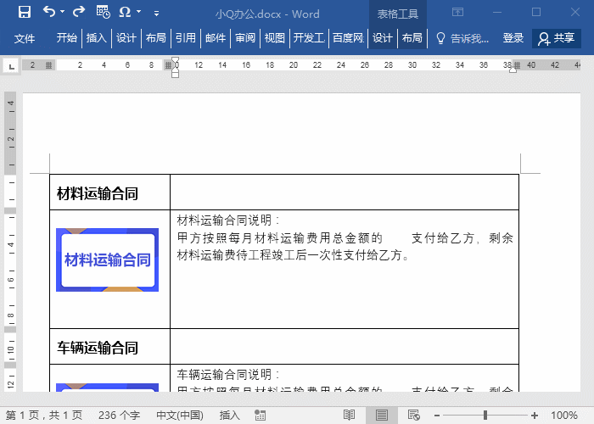The width and height of the screenshot is (594, 424).
Task: Click the 车辆运输合同说明 text line
Action: coord(228,375)
